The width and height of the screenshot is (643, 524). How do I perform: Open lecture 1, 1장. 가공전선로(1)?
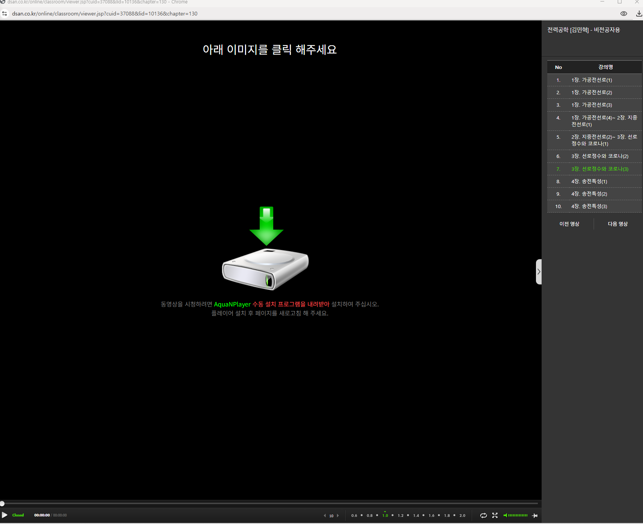tap(591, 80)
